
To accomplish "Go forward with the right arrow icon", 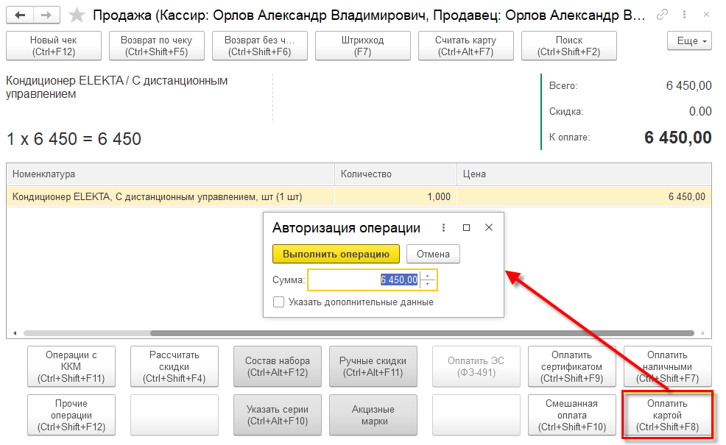I will coord(46,15).
